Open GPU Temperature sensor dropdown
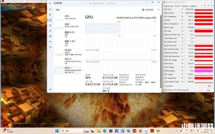Screen dimensions: 215x134 pos(182,16)
